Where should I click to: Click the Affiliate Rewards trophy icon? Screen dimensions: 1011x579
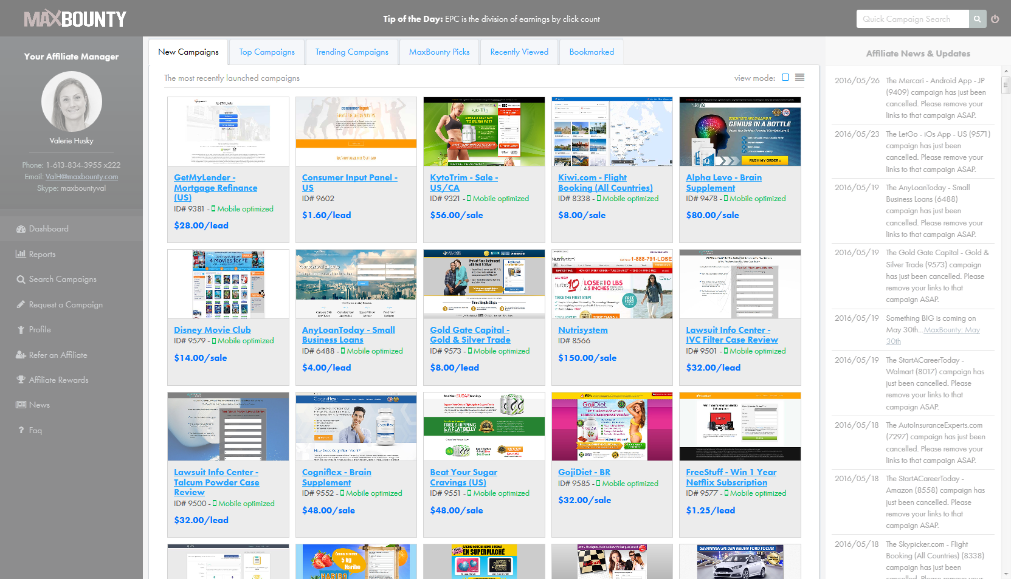[x=21, y=380]
